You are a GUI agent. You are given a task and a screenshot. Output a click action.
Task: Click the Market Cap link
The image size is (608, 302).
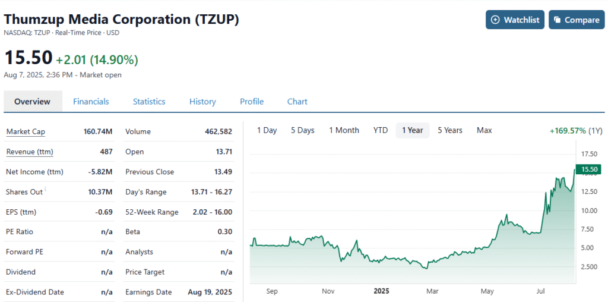point(26,131)
